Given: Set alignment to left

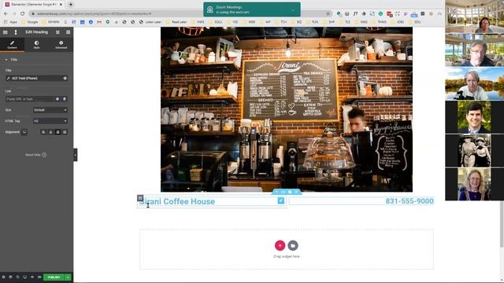Looking at the screenshot, I should [43, 132].
